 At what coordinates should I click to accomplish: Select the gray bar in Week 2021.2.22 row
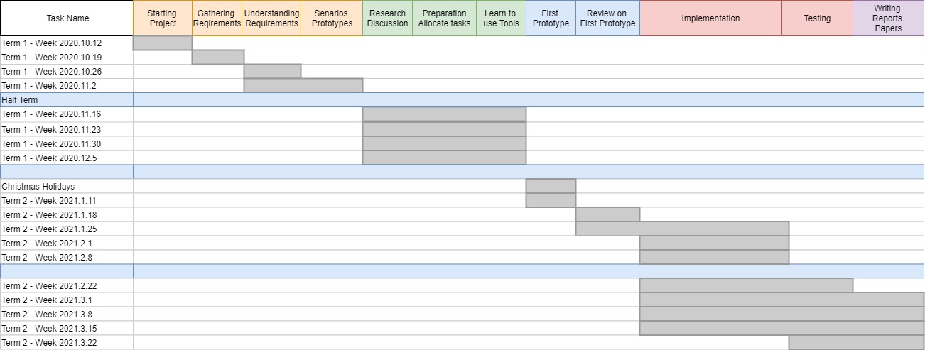[746, 285]
